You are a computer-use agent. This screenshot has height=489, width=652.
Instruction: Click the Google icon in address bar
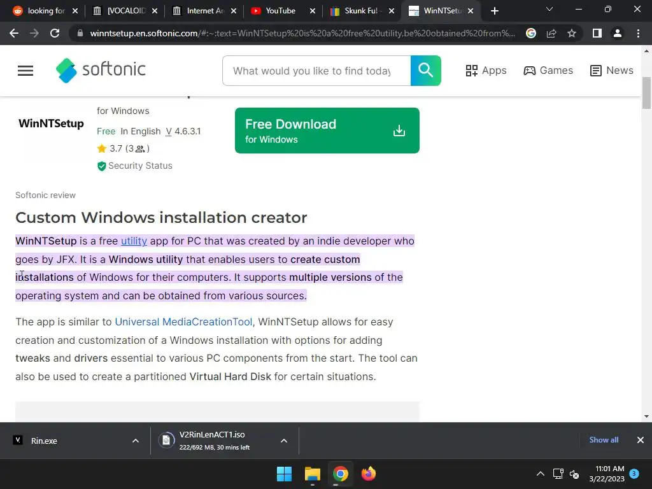pyautogui.click(x=531, y=33)
